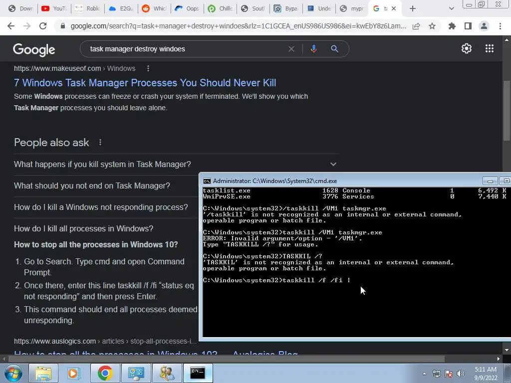The width and height of the screenshot is (511, 383).
Task: Open options dots next to makeuseof result
Action: (148, 68)
